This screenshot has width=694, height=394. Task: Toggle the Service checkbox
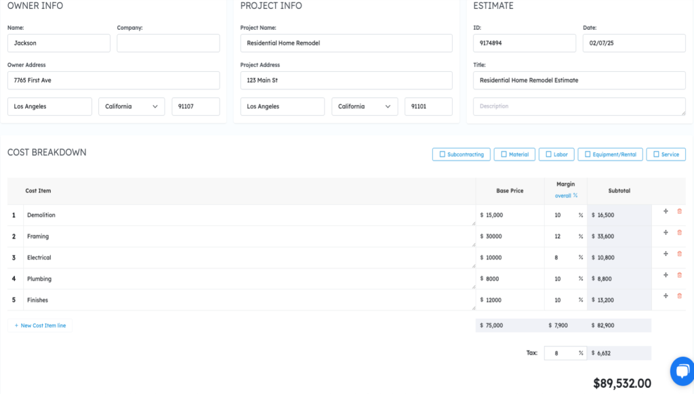[655, 154]
